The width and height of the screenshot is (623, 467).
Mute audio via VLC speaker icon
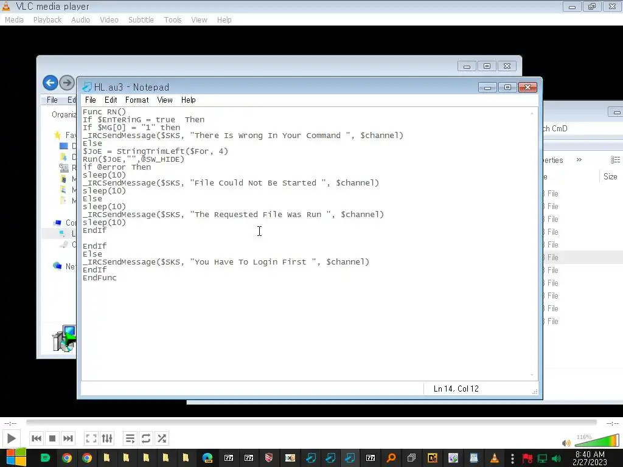pos(566,443)
